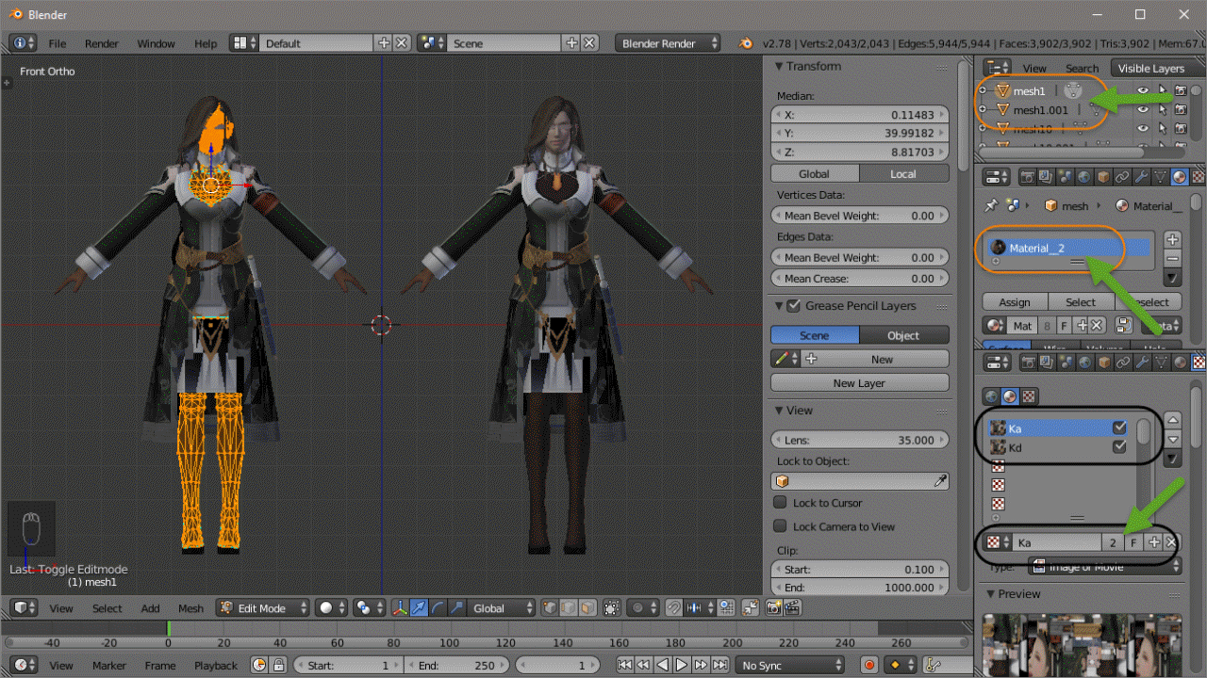Image resolution: width=1207 pixels, height=678 pixels.
Task: Open the Constraints chain-link tab
Action: click(x=1122, y=177)
